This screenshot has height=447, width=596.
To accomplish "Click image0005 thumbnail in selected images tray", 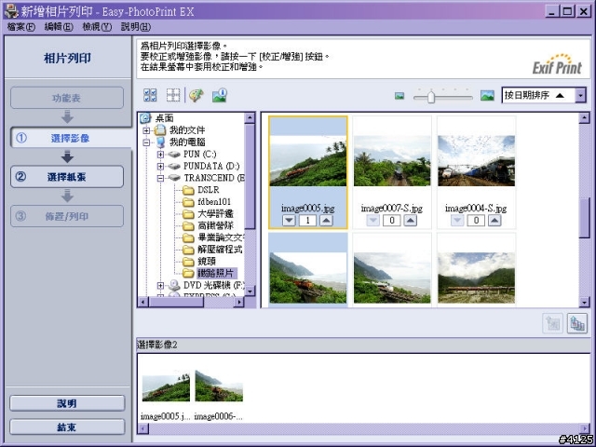I will [166, 386].
